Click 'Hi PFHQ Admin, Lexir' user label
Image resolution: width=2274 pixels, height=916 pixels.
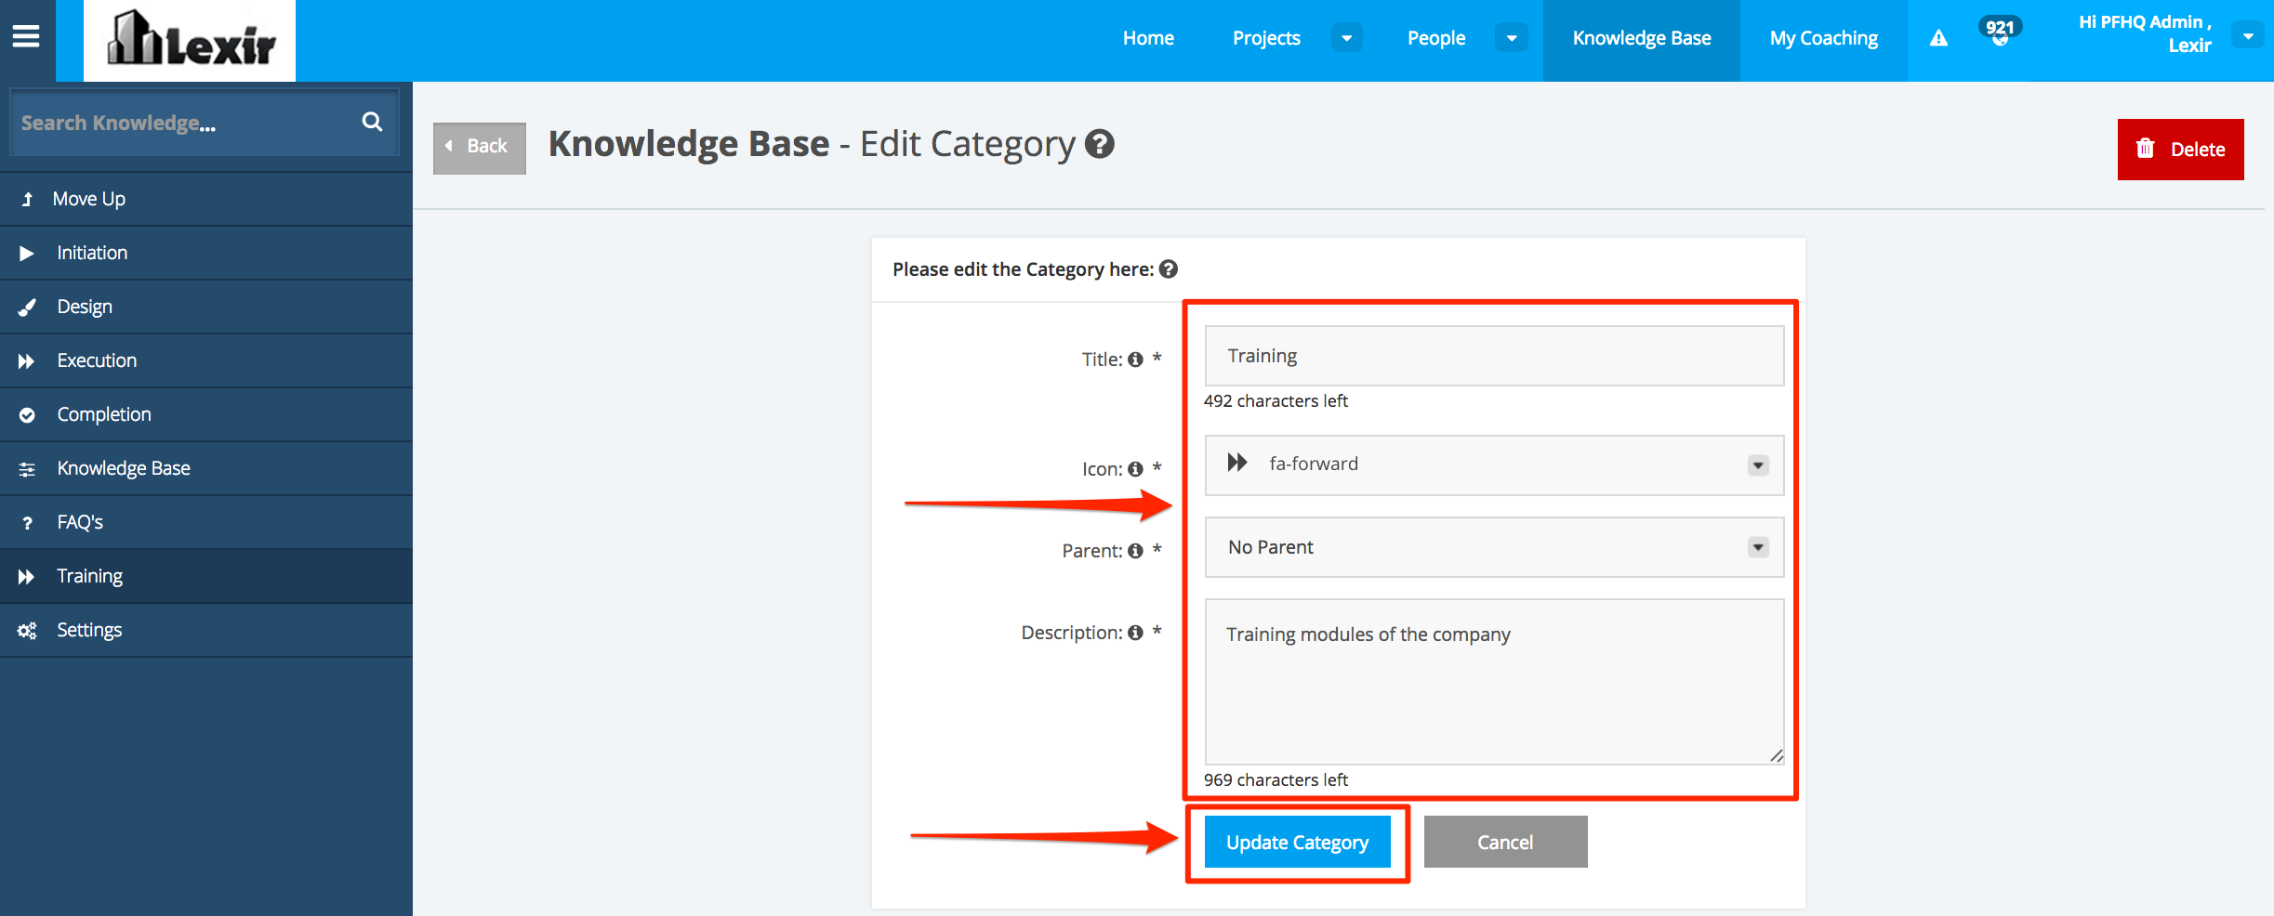click(2145, 33)
